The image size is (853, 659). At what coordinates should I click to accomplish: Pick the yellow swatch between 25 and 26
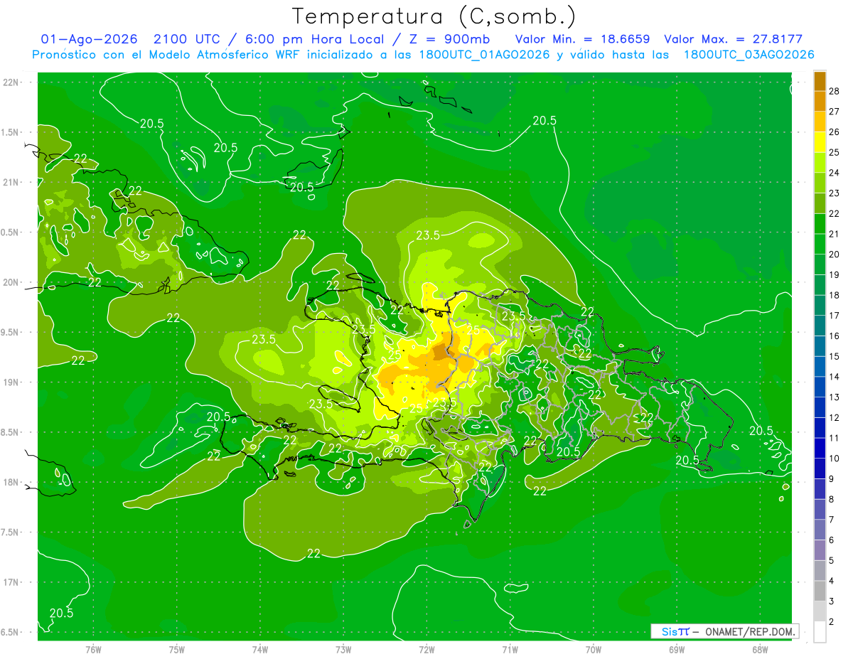[820, 141]
